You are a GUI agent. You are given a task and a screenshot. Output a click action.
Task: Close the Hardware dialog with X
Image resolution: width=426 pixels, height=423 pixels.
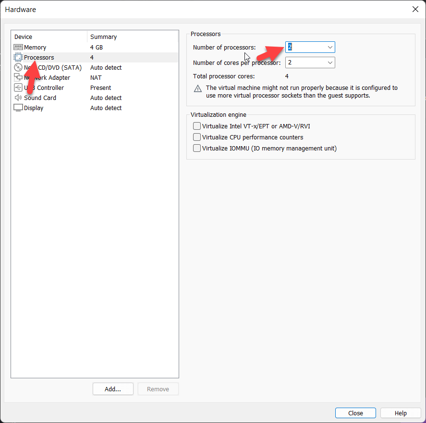coord(415,9)
